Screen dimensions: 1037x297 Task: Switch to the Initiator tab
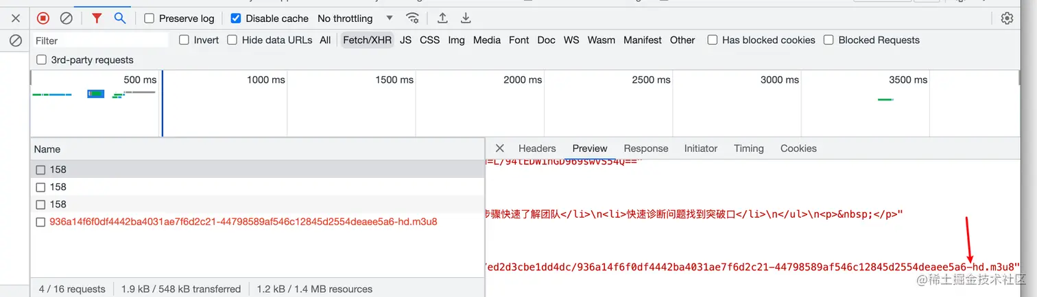[700, 148]
